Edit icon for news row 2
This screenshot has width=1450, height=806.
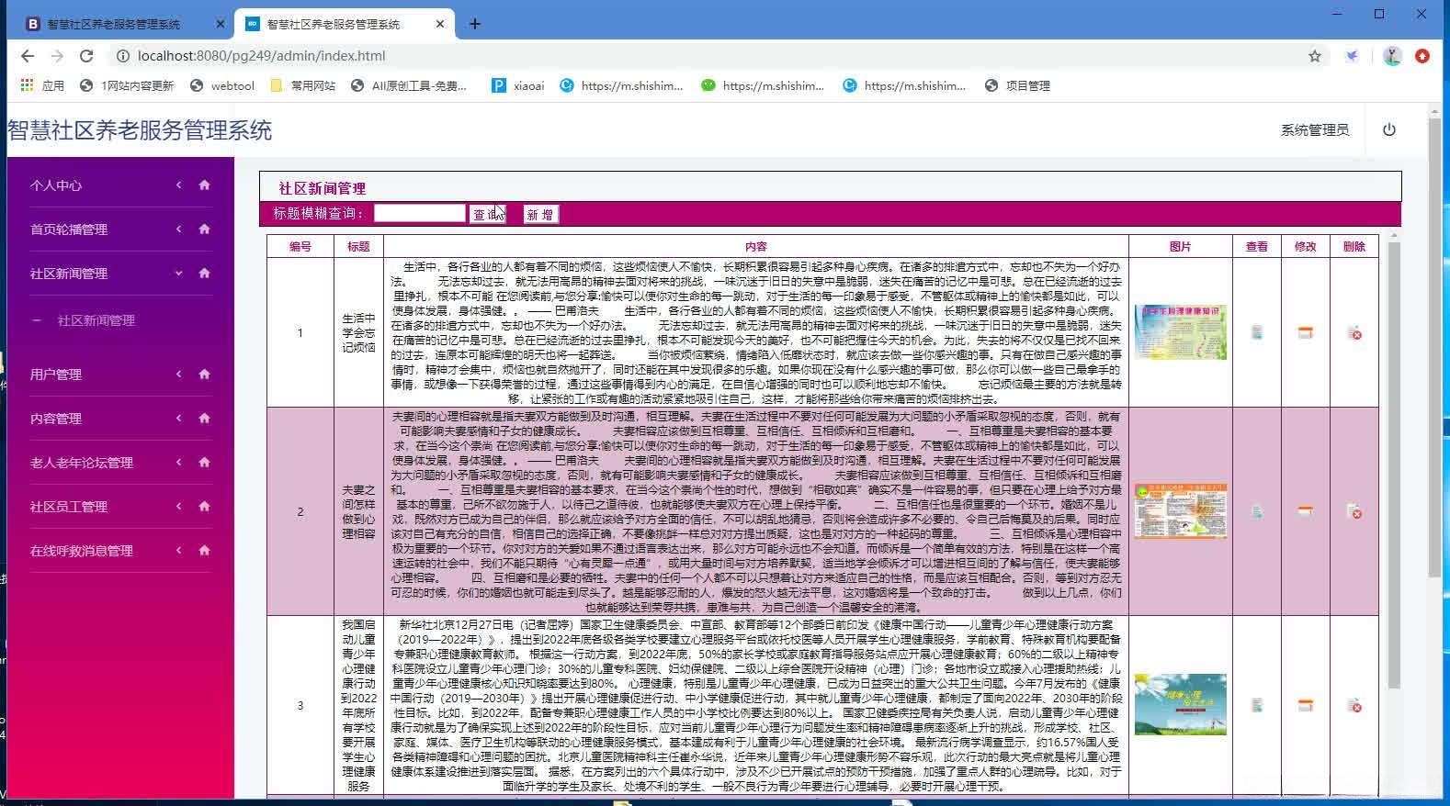(x=1305, y=511)
